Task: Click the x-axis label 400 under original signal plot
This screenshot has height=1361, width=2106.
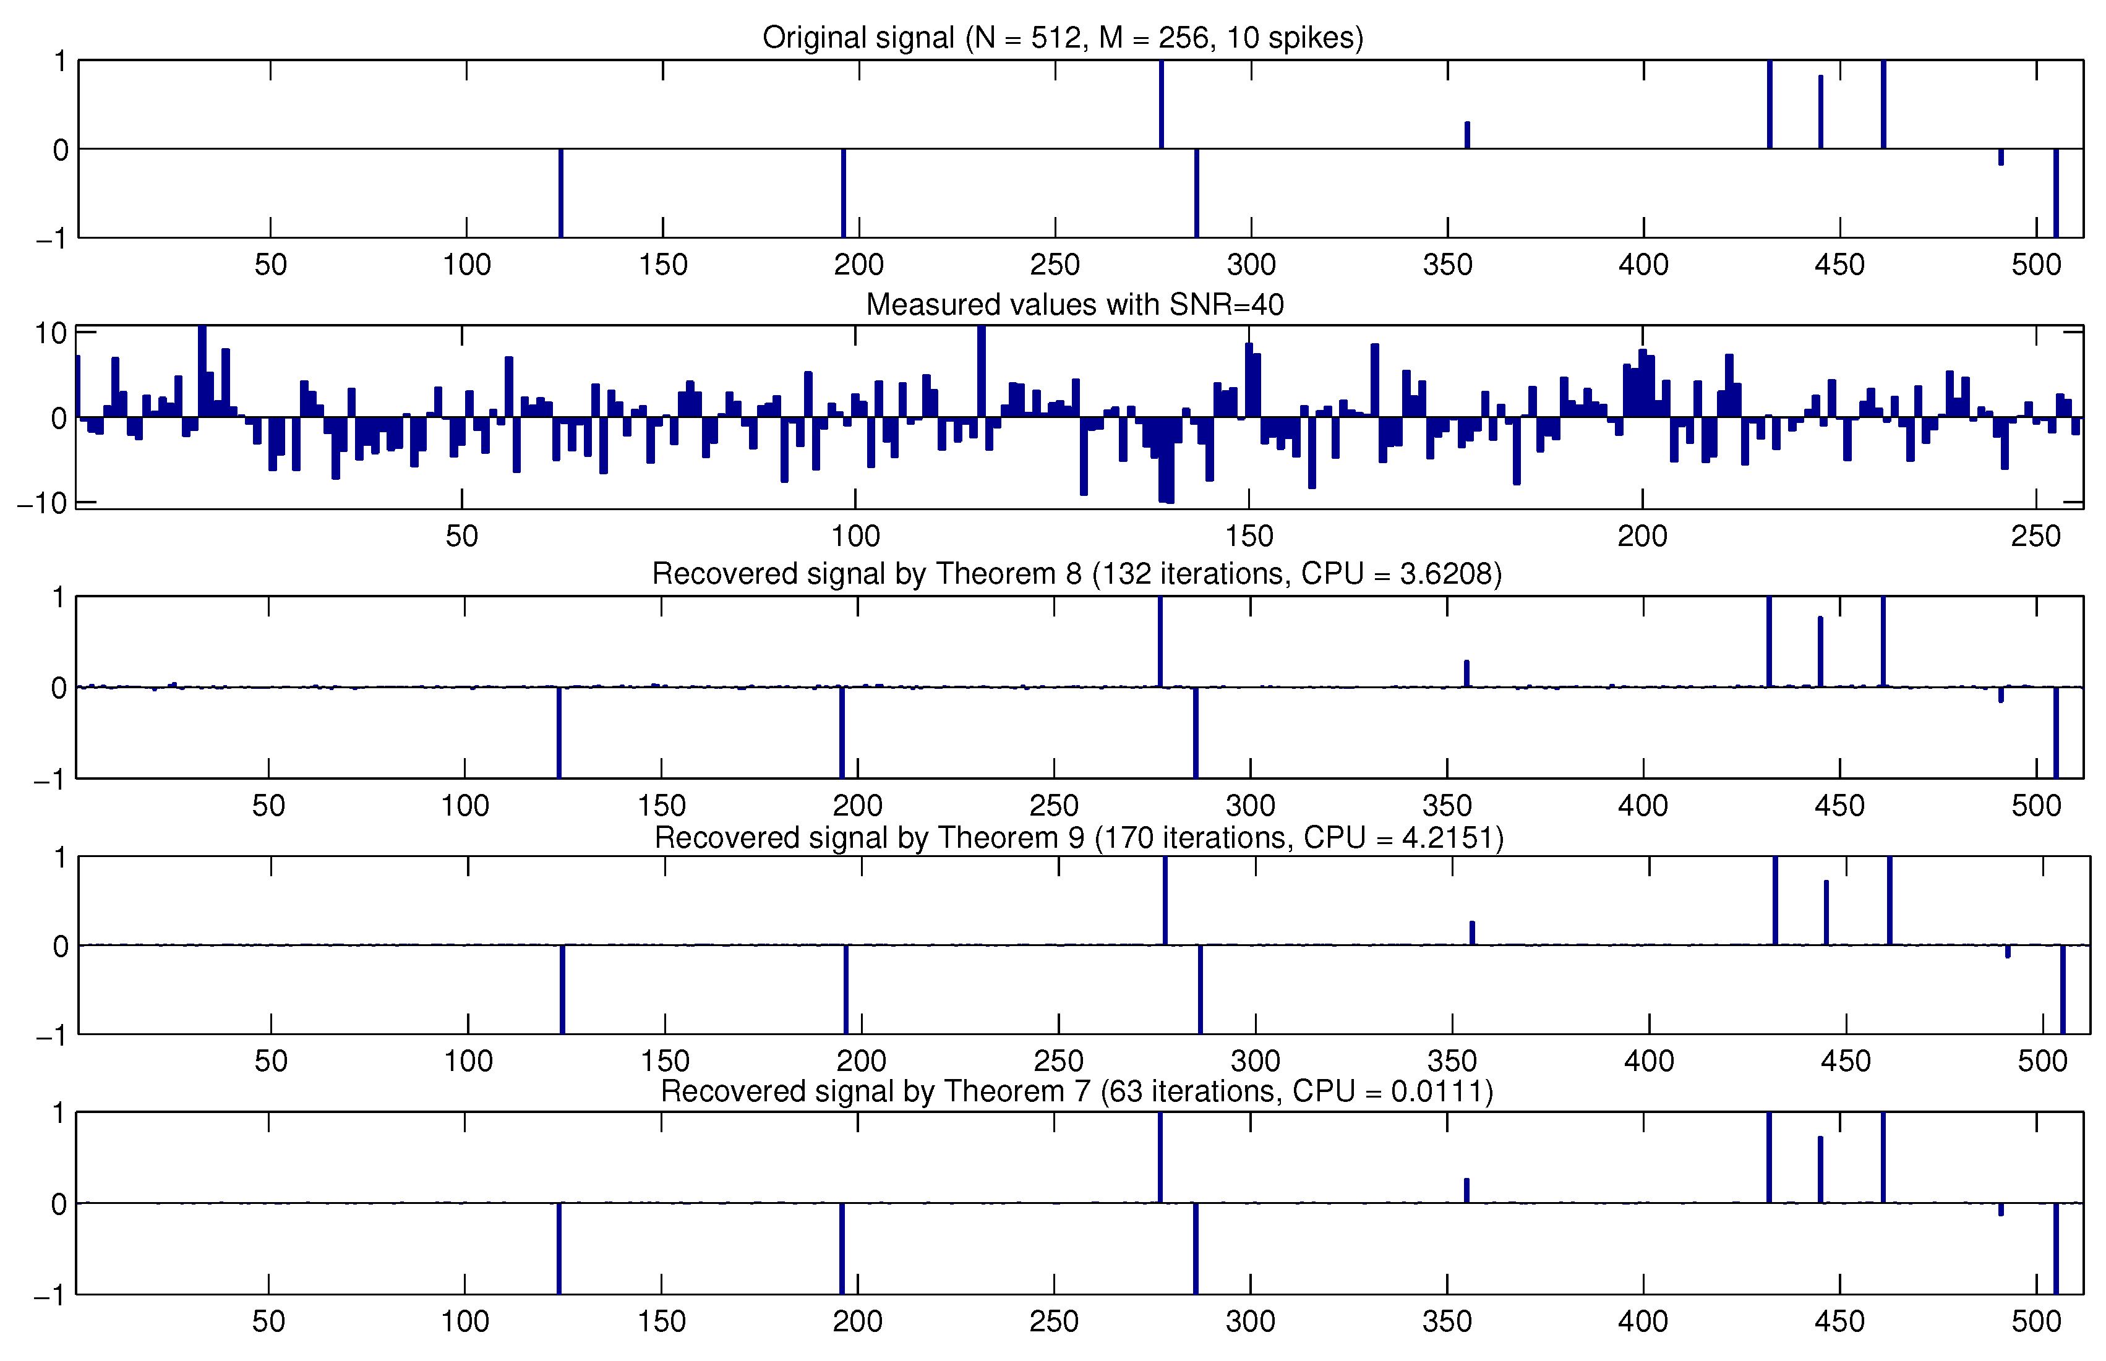Action: [x=1643, y=265]
